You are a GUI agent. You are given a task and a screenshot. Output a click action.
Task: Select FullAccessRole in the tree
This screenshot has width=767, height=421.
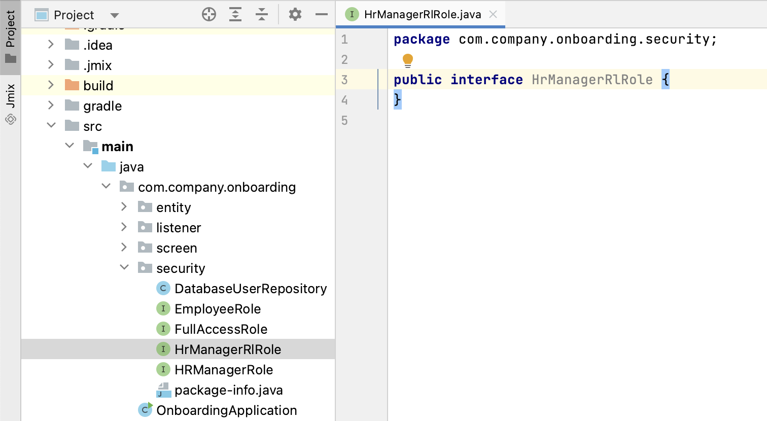pos(221,329)
